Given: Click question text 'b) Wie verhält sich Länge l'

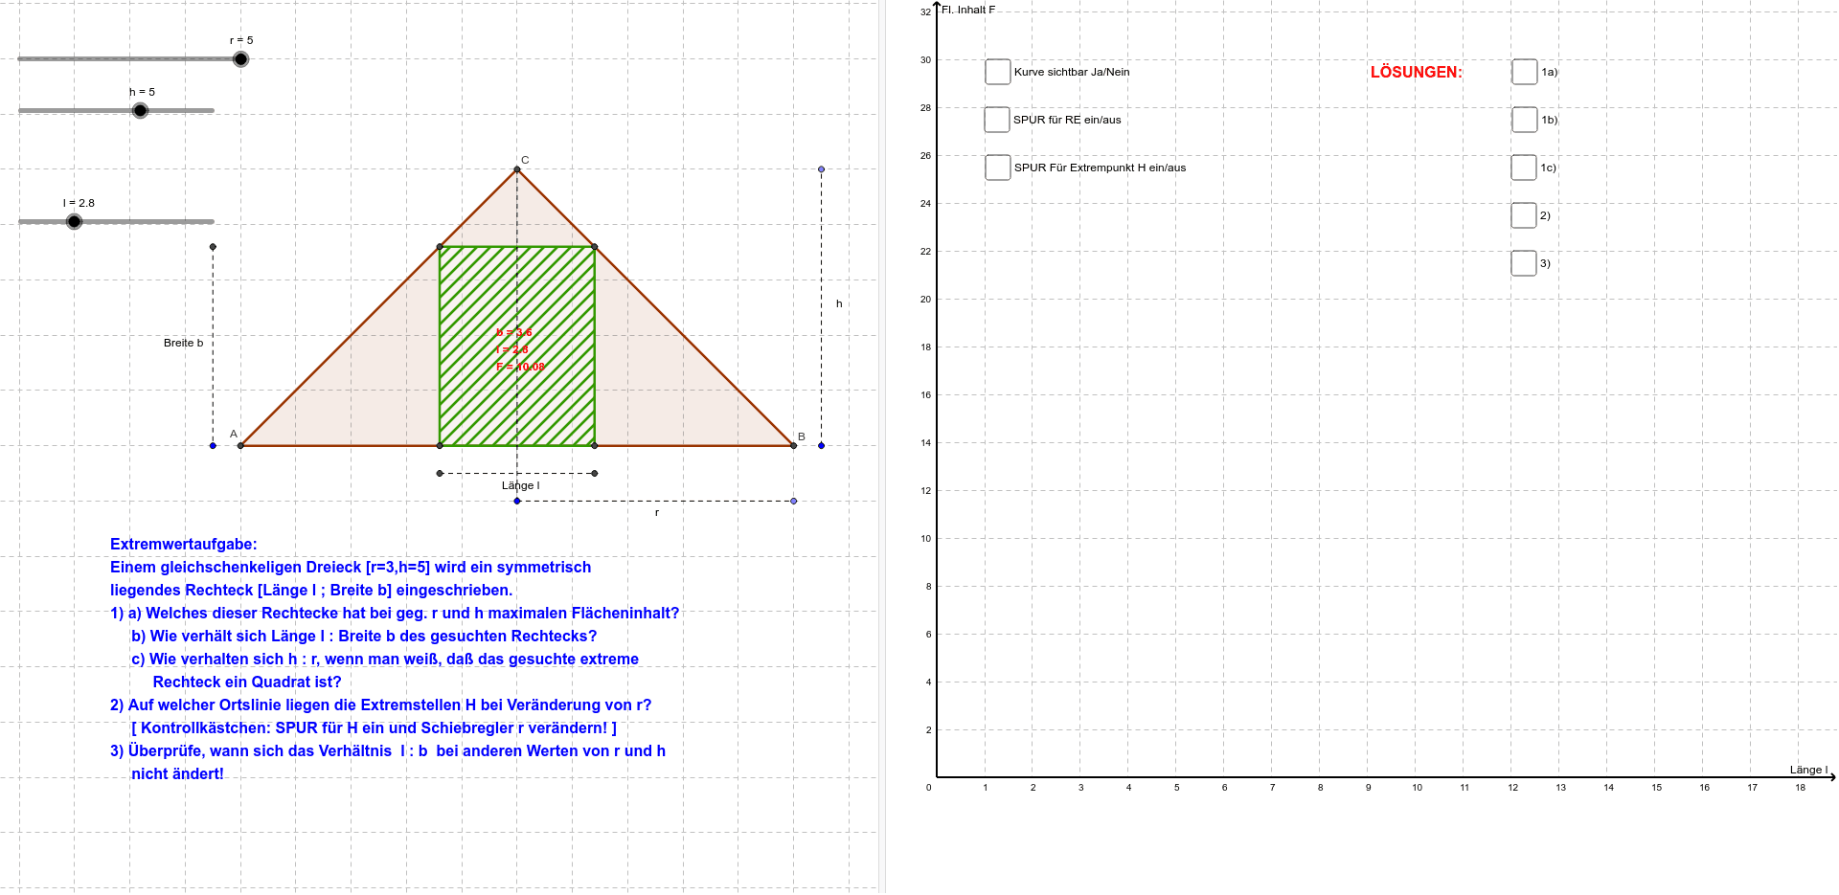Looking at the screenshot, I should (x=364, y=636).
